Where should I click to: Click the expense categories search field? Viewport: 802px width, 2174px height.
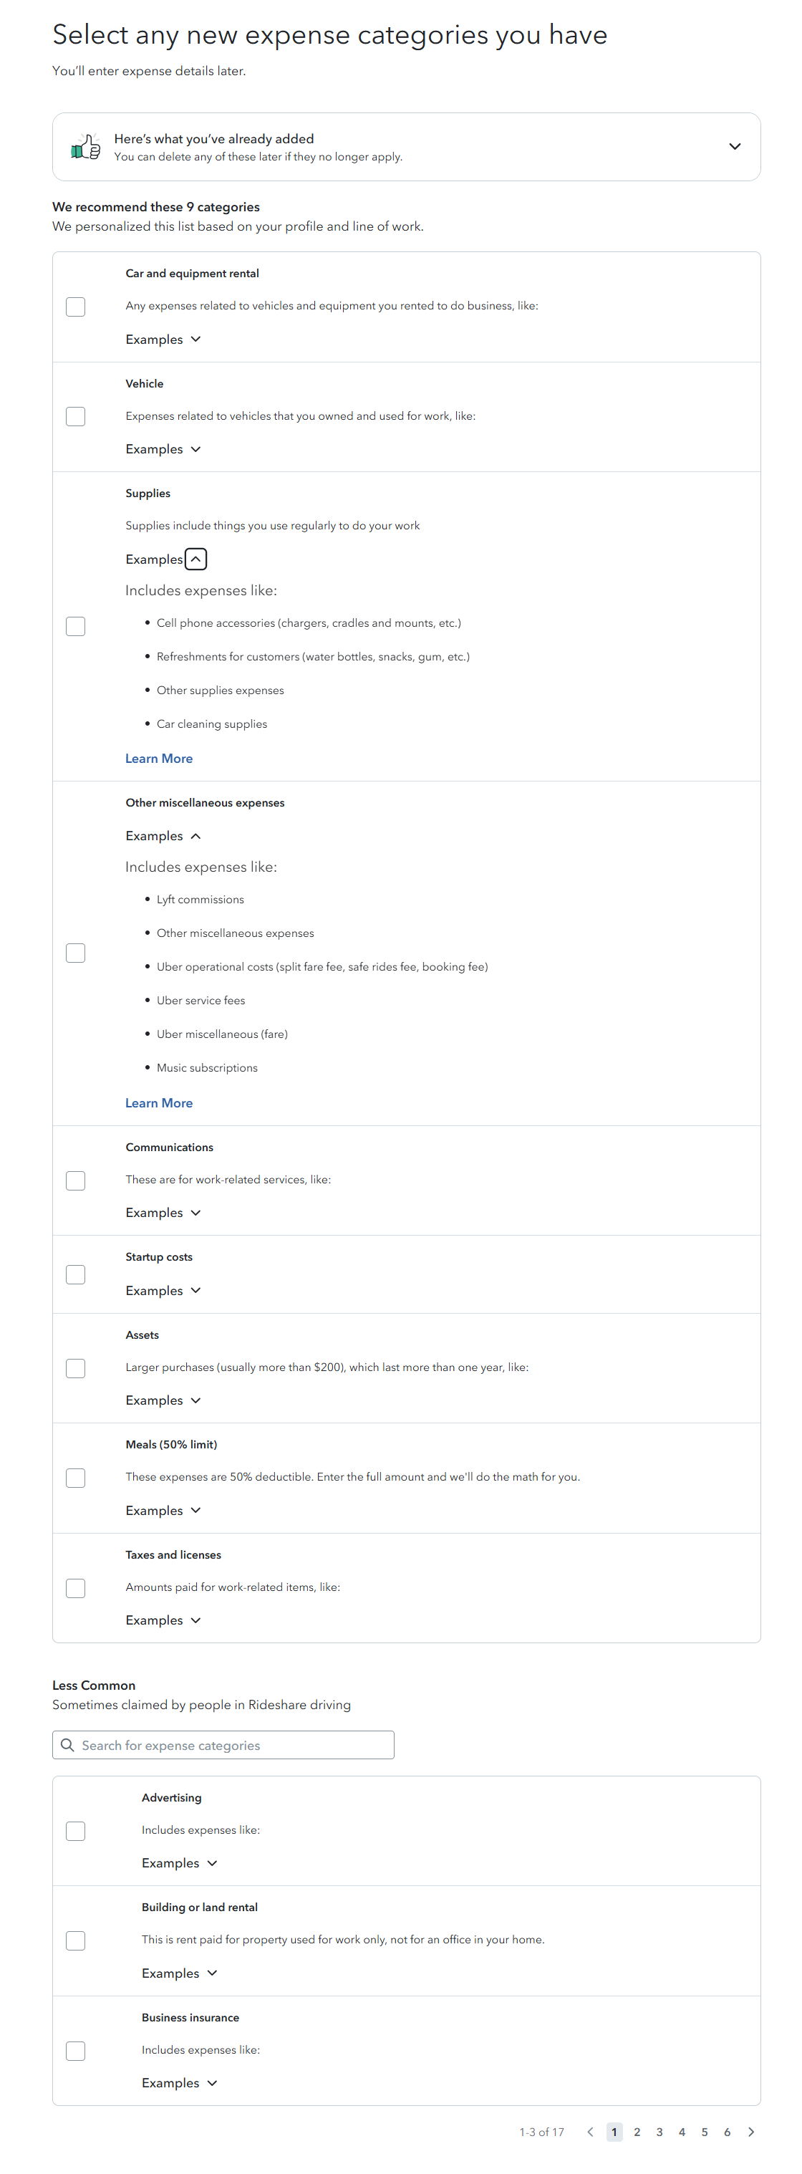[x=236, y=1745]
